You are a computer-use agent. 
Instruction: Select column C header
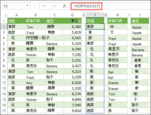(x=55, y=15)
